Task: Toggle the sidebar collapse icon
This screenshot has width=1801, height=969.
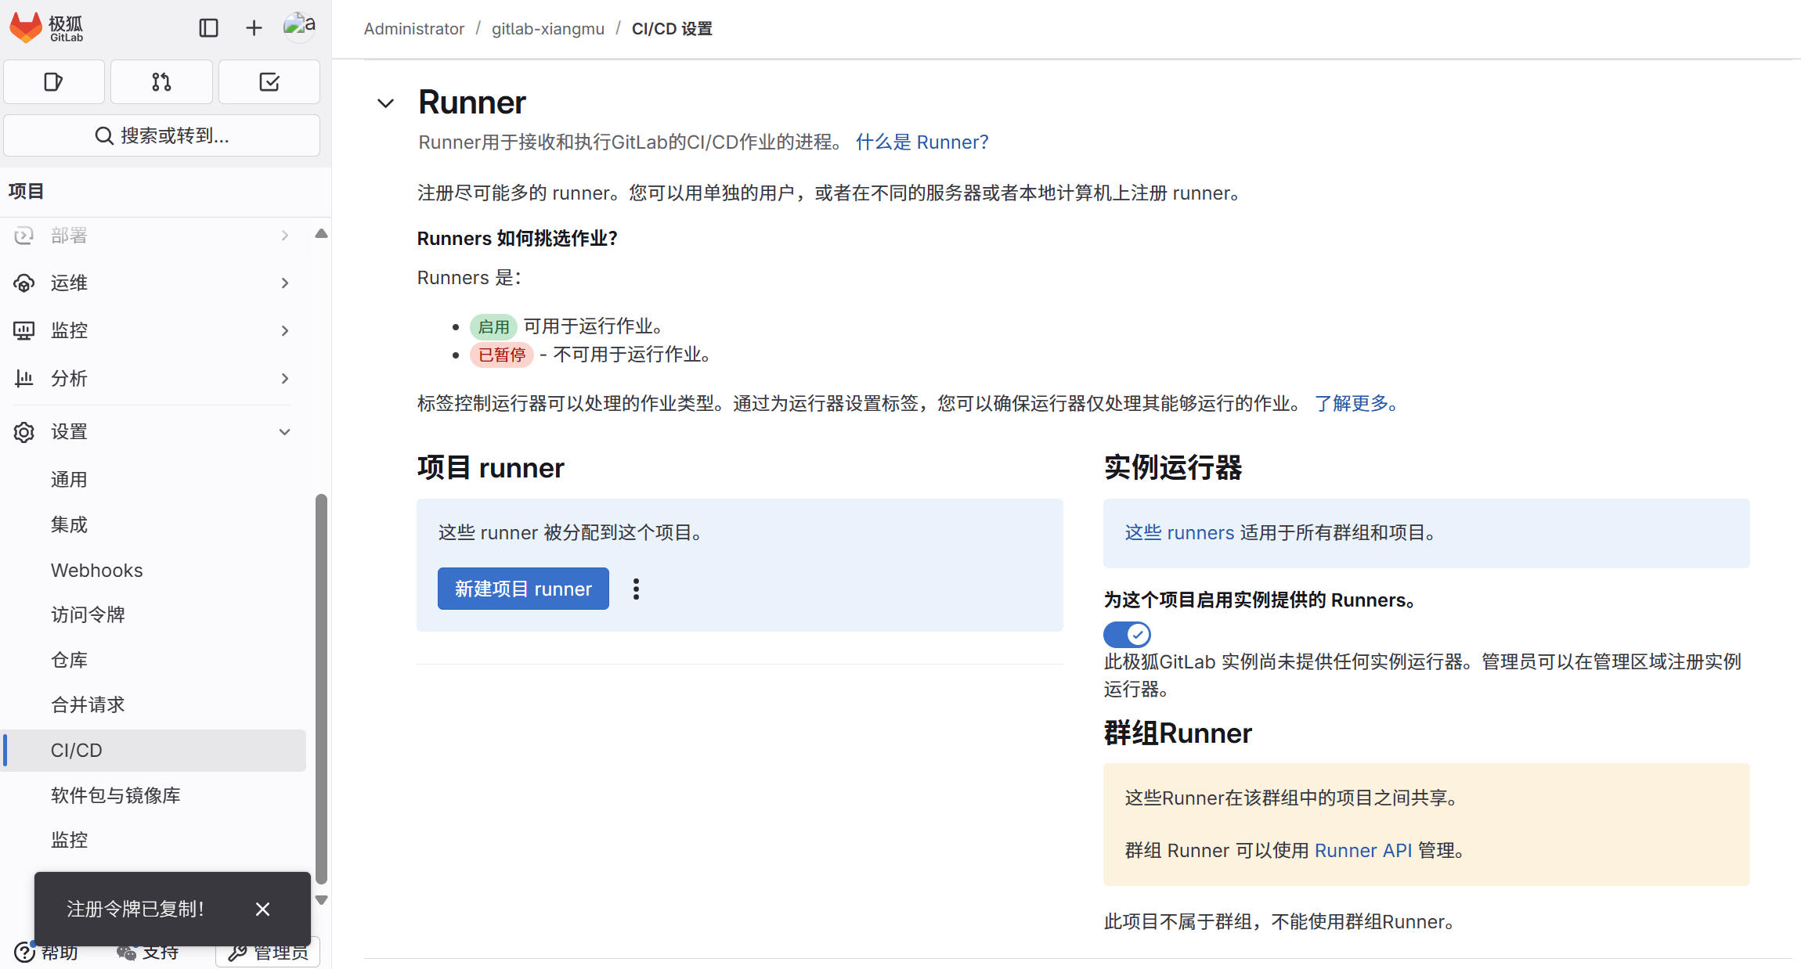Action: point(208,28)
